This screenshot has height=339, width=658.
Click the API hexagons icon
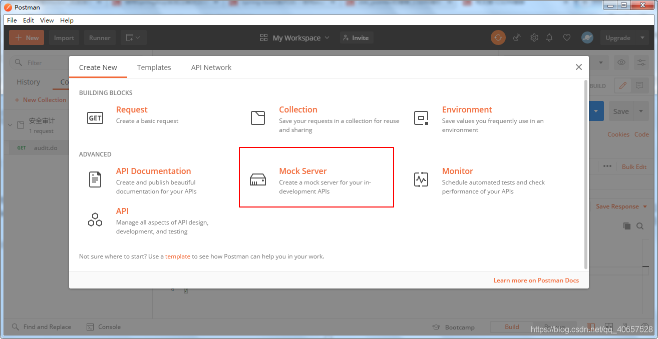coord(95,219)
